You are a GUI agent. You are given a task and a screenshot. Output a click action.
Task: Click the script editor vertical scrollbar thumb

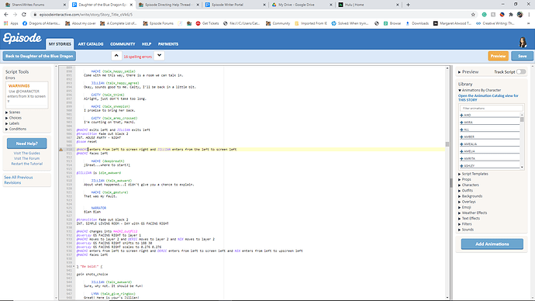447,144
